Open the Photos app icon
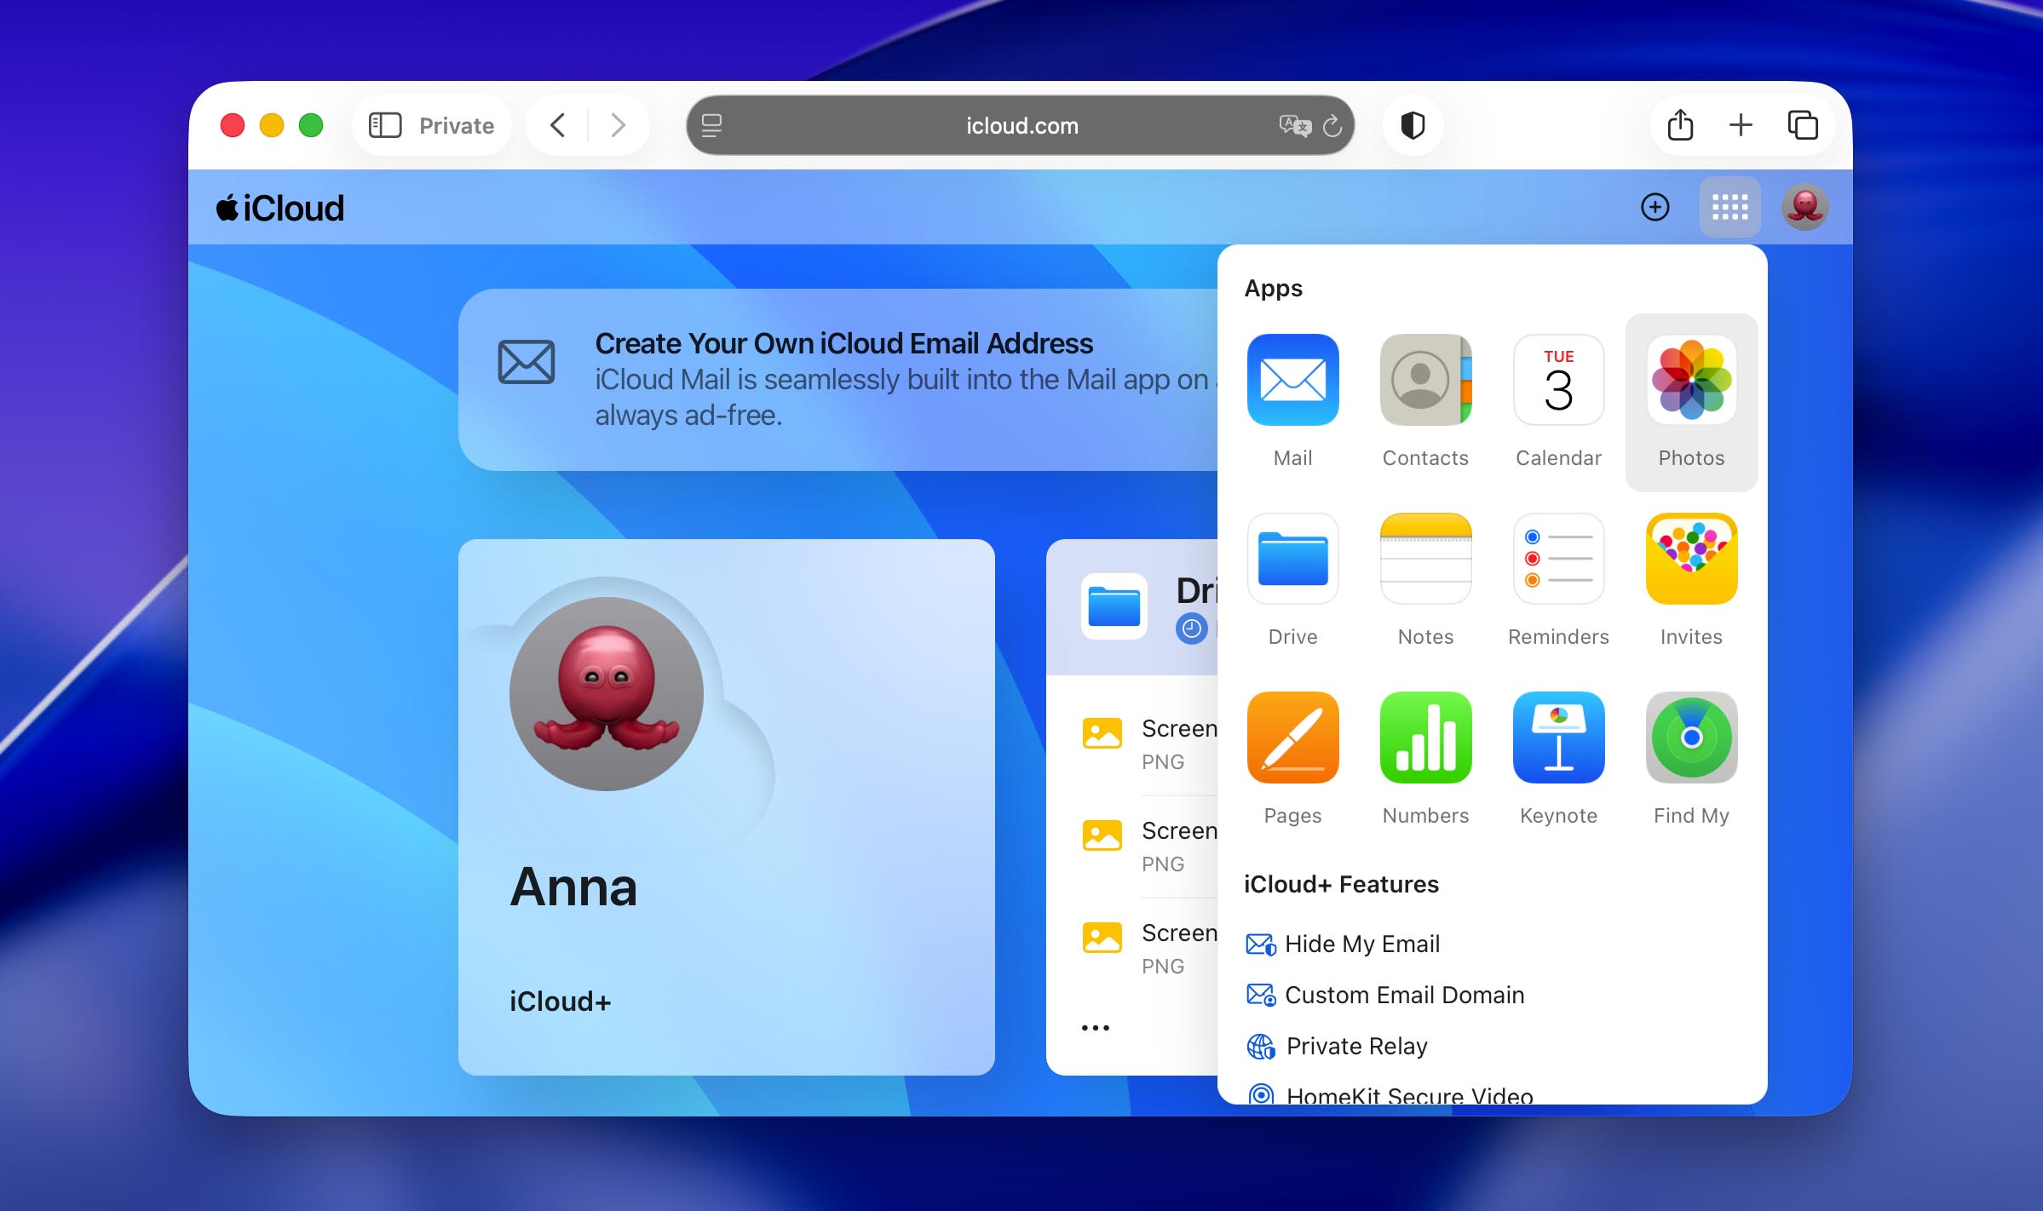The height and width of the screenshot is (1211, 2043). (1691, 380)
